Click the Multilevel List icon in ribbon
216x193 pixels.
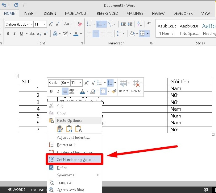[110, 24]
